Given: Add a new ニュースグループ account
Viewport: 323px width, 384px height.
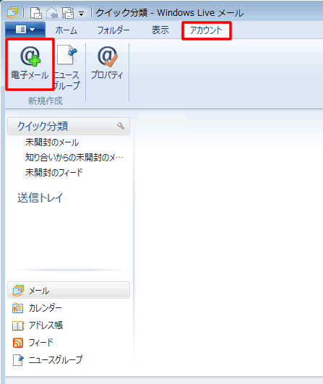Looking at the screenshot, I should (x=67, y=67).
